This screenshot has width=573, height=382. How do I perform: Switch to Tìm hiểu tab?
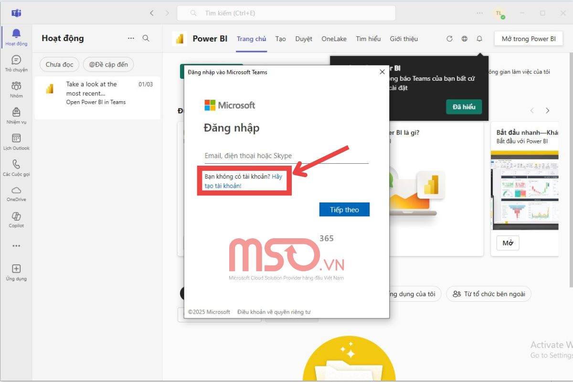(368, 39)
